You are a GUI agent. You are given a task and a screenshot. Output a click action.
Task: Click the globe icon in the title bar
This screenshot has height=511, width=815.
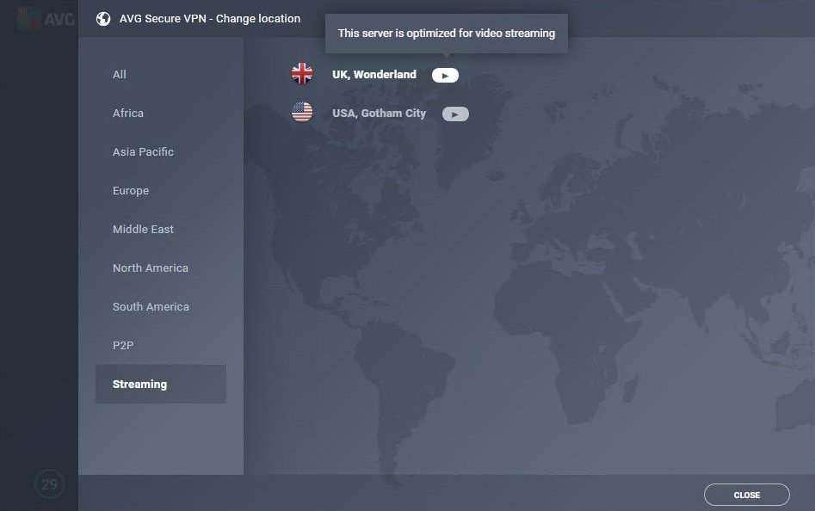(x=103, y=19)
